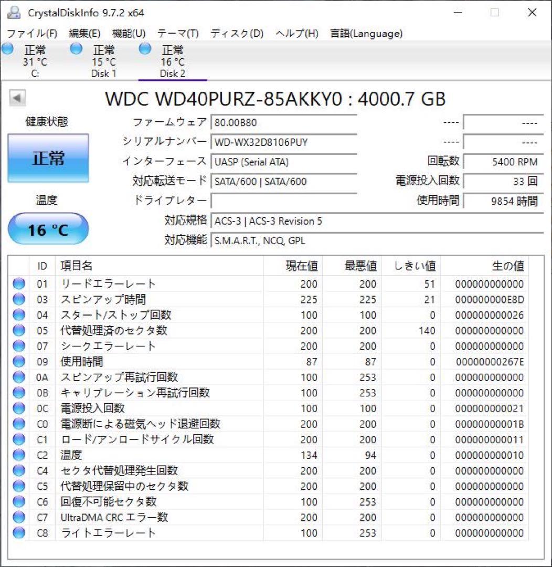Click the status icon for row 07
This screenshot has height=567, width=552.
(x=19, y=346)
